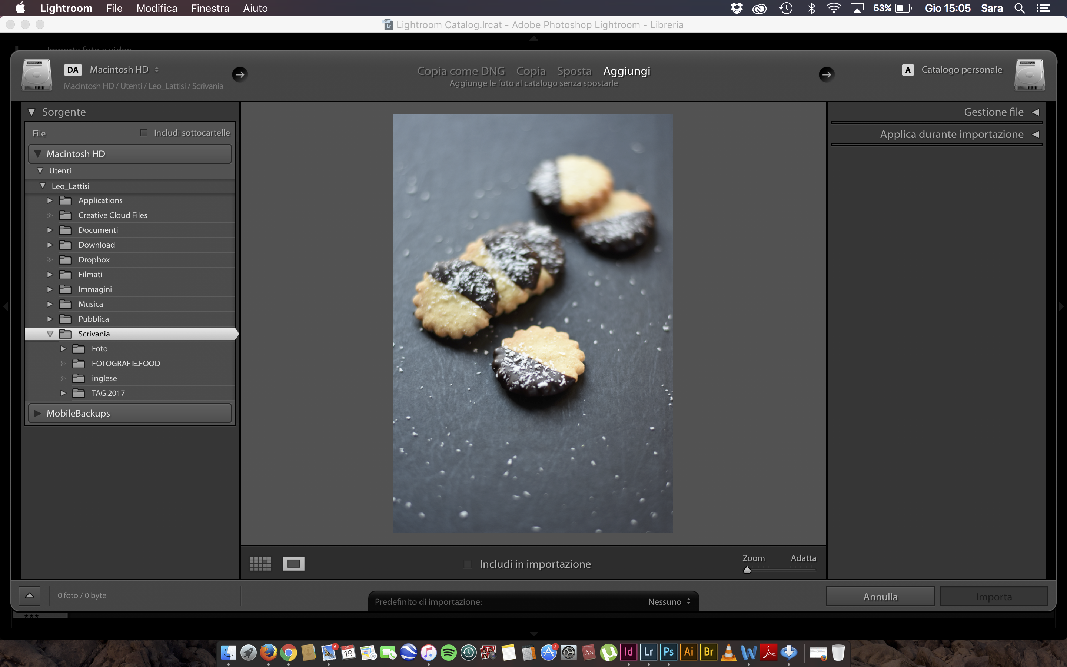Open Photoshop from the Dock

point(668,652)
